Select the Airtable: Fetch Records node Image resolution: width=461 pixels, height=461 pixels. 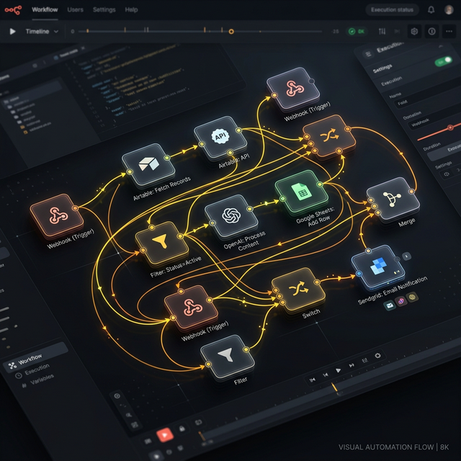[x=148, y=165]
